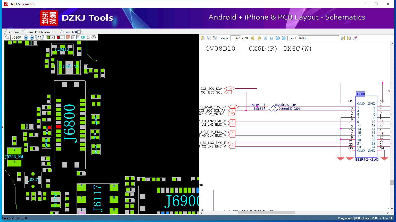
Task: Click the EM6810 resistor label
Action: [x=255, y=105]
